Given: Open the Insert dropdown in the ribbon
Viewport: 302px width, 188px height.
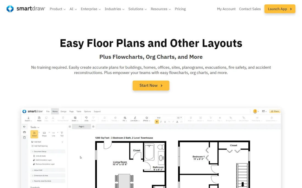Looking at the screenshot, I should [75, 119].
